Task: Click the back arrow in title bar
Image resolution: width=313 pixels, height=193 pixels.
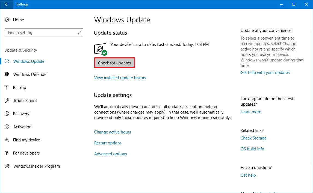Action: click(x=7, y=4)
